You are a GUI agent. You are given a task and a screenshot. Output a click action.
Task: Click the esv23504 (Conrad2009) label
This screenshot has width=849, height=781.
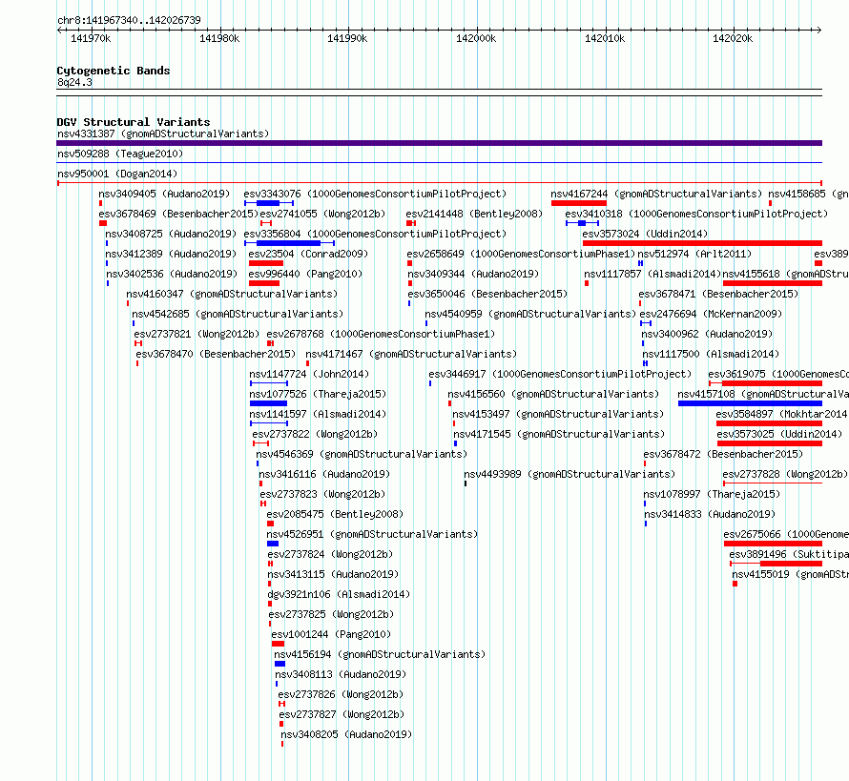(309, 254)
